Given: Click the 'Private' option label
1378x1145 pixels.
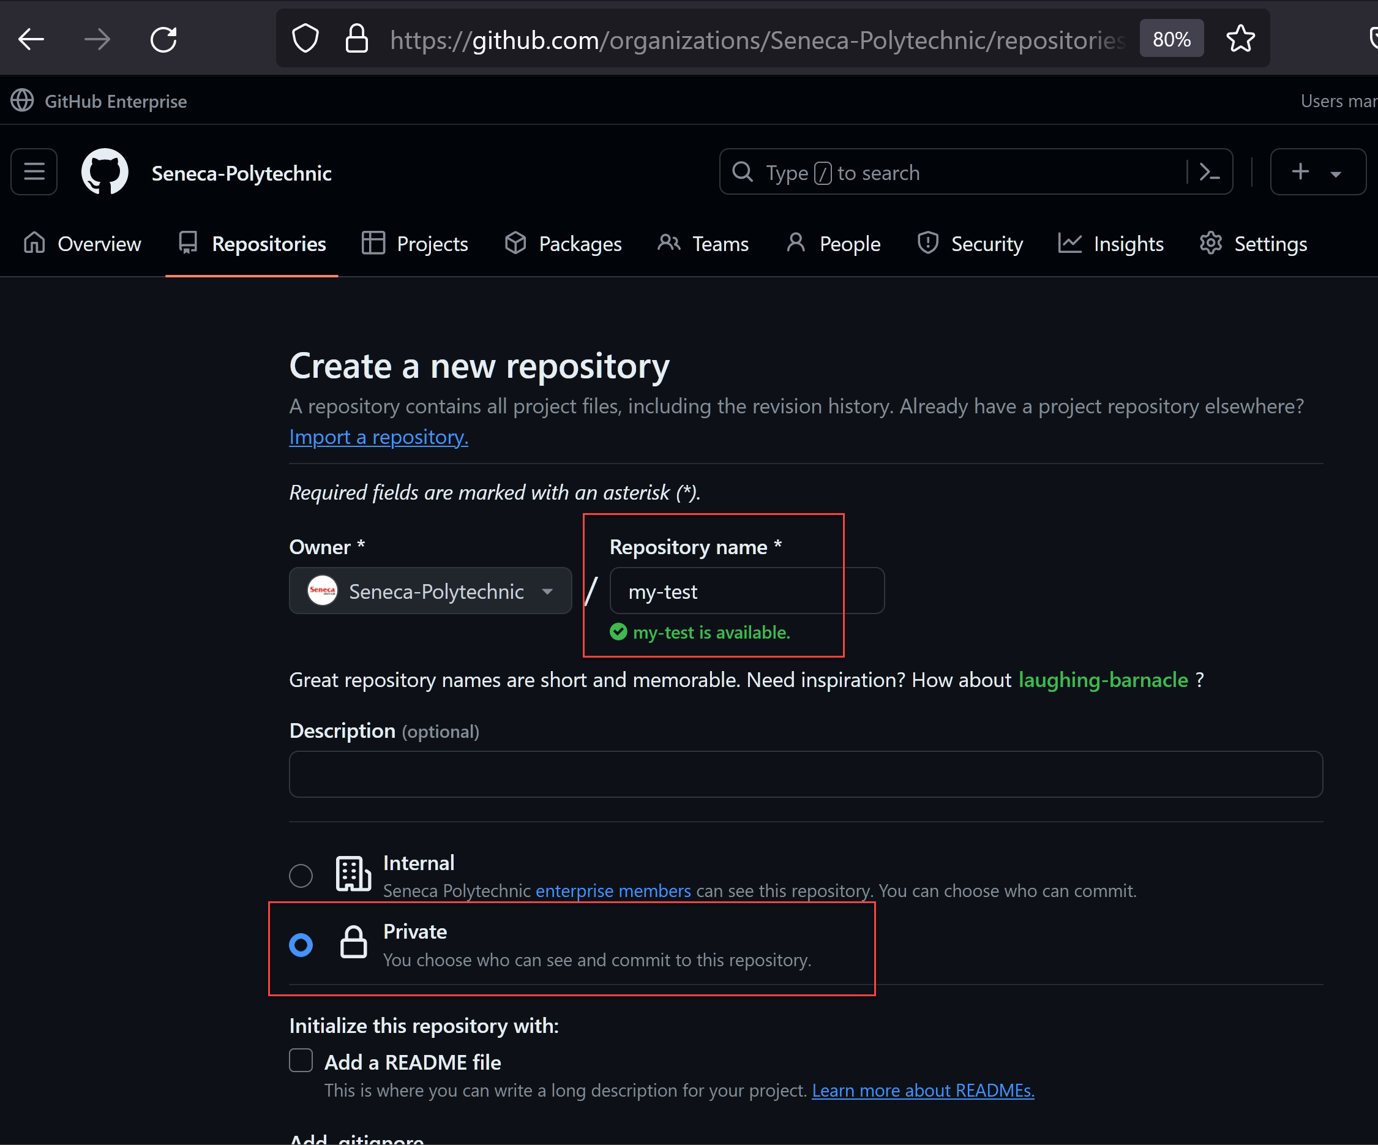Looking at the screenshot, I should tap(414, 932).
